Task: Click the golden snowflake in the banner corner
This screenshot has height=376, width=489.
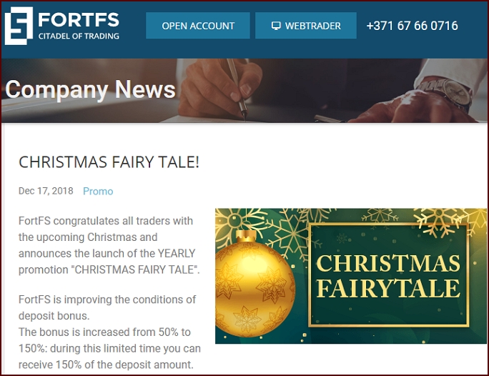Action: click(441, 222)
